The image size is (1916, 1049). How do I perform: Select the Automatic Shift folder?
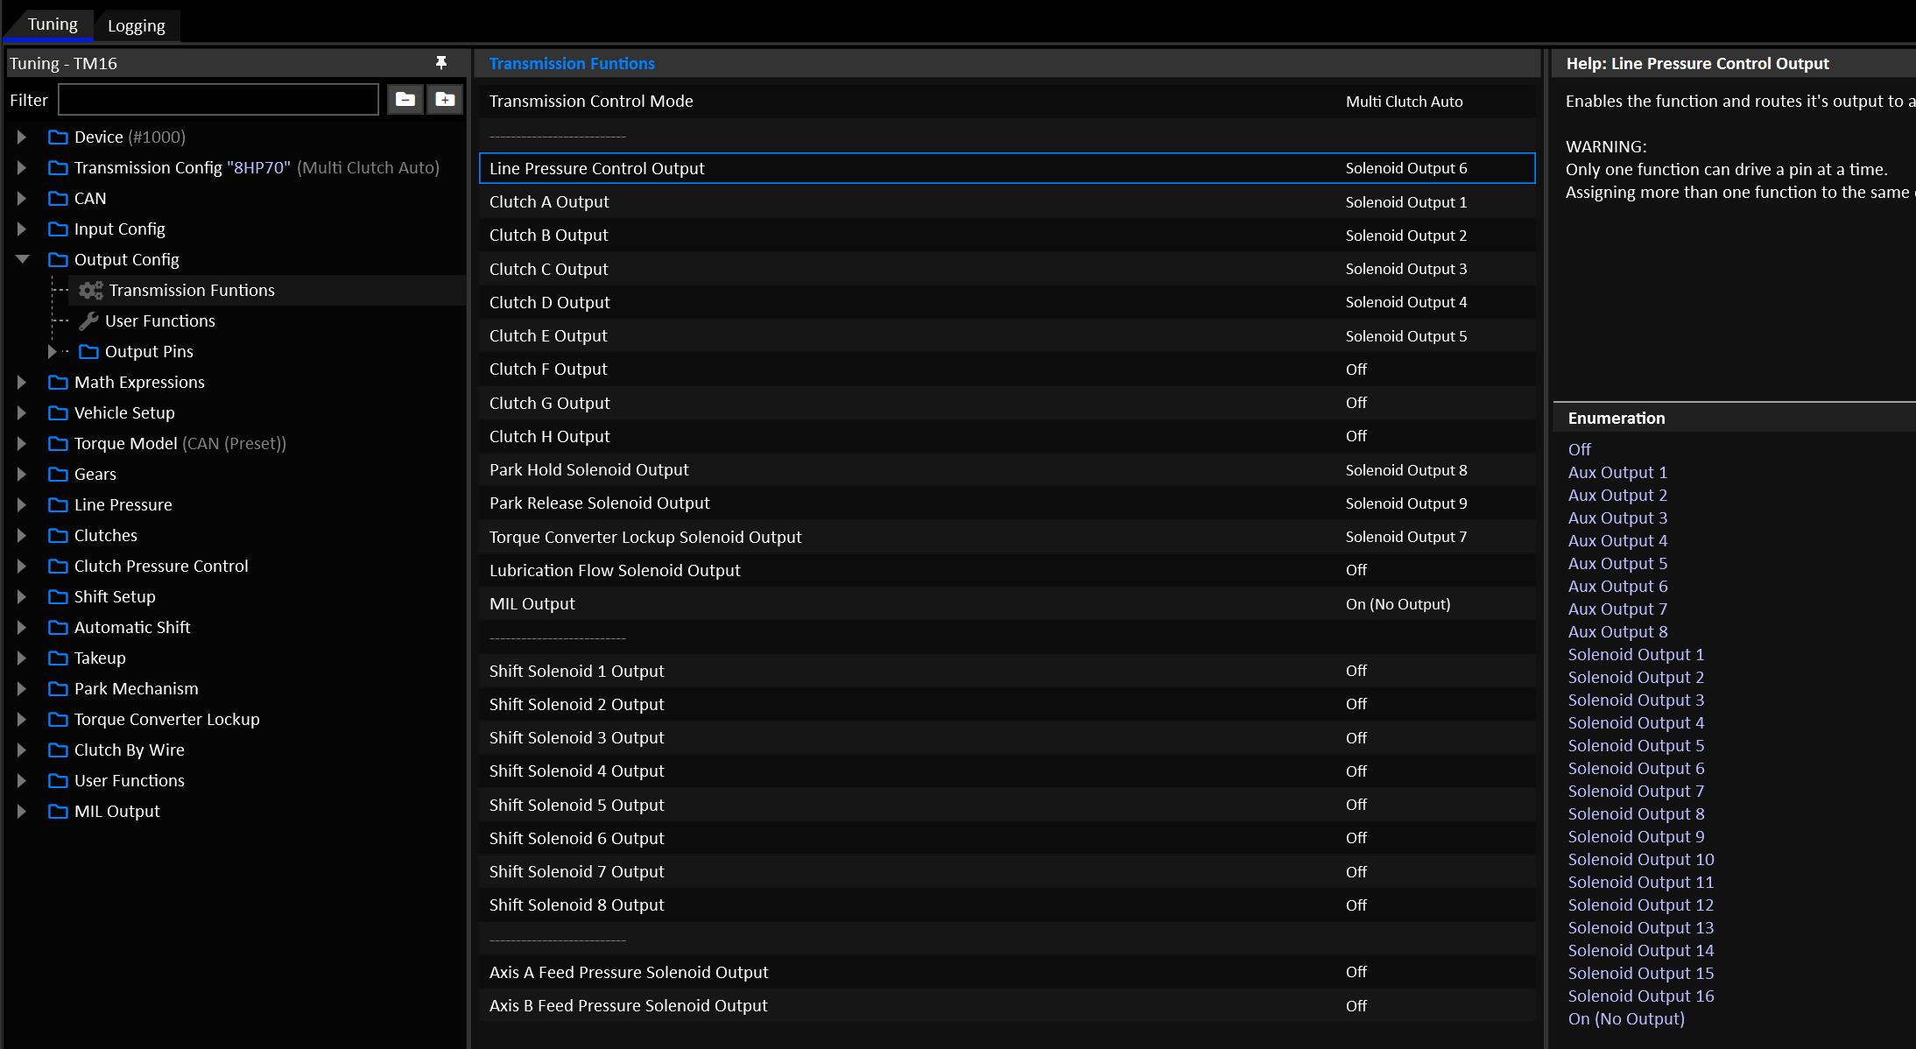coord(132,627)
